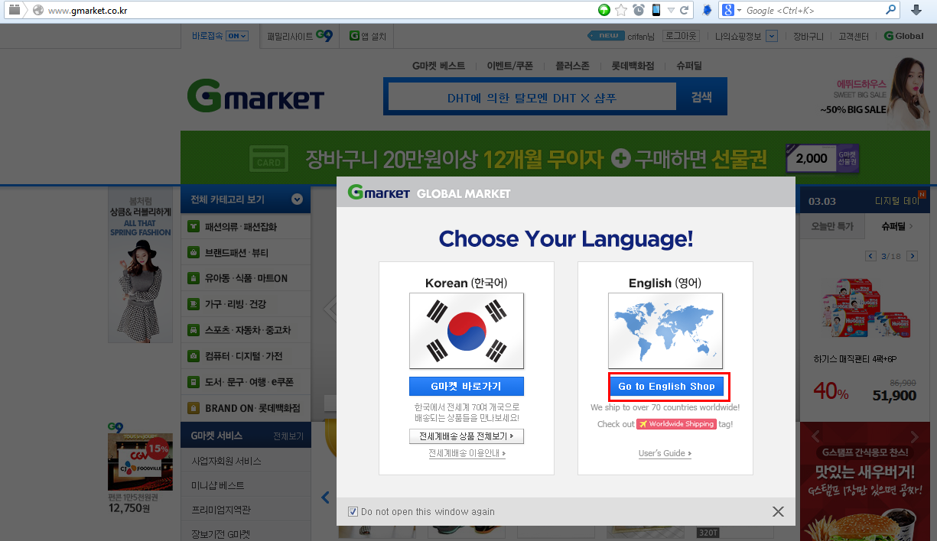Select the 스포츠·자동차·중고차 category
The width and height of the screenshot is (937, 541).
tap(246, 330)
